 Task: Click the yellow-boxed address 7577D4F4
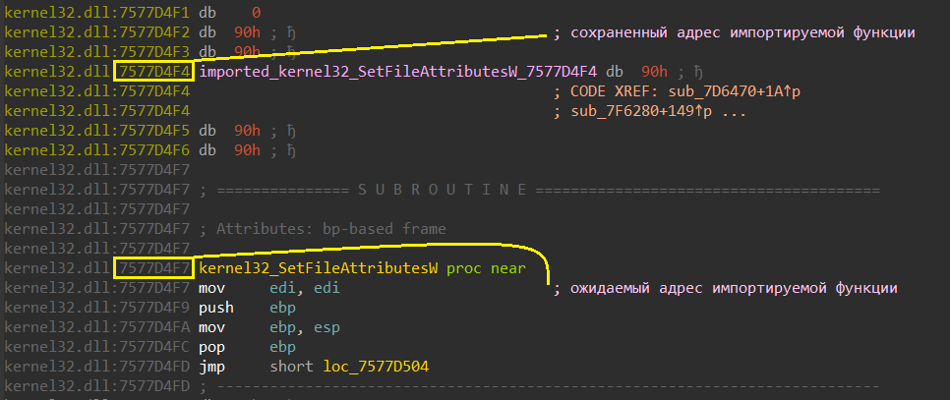(154, 72)
